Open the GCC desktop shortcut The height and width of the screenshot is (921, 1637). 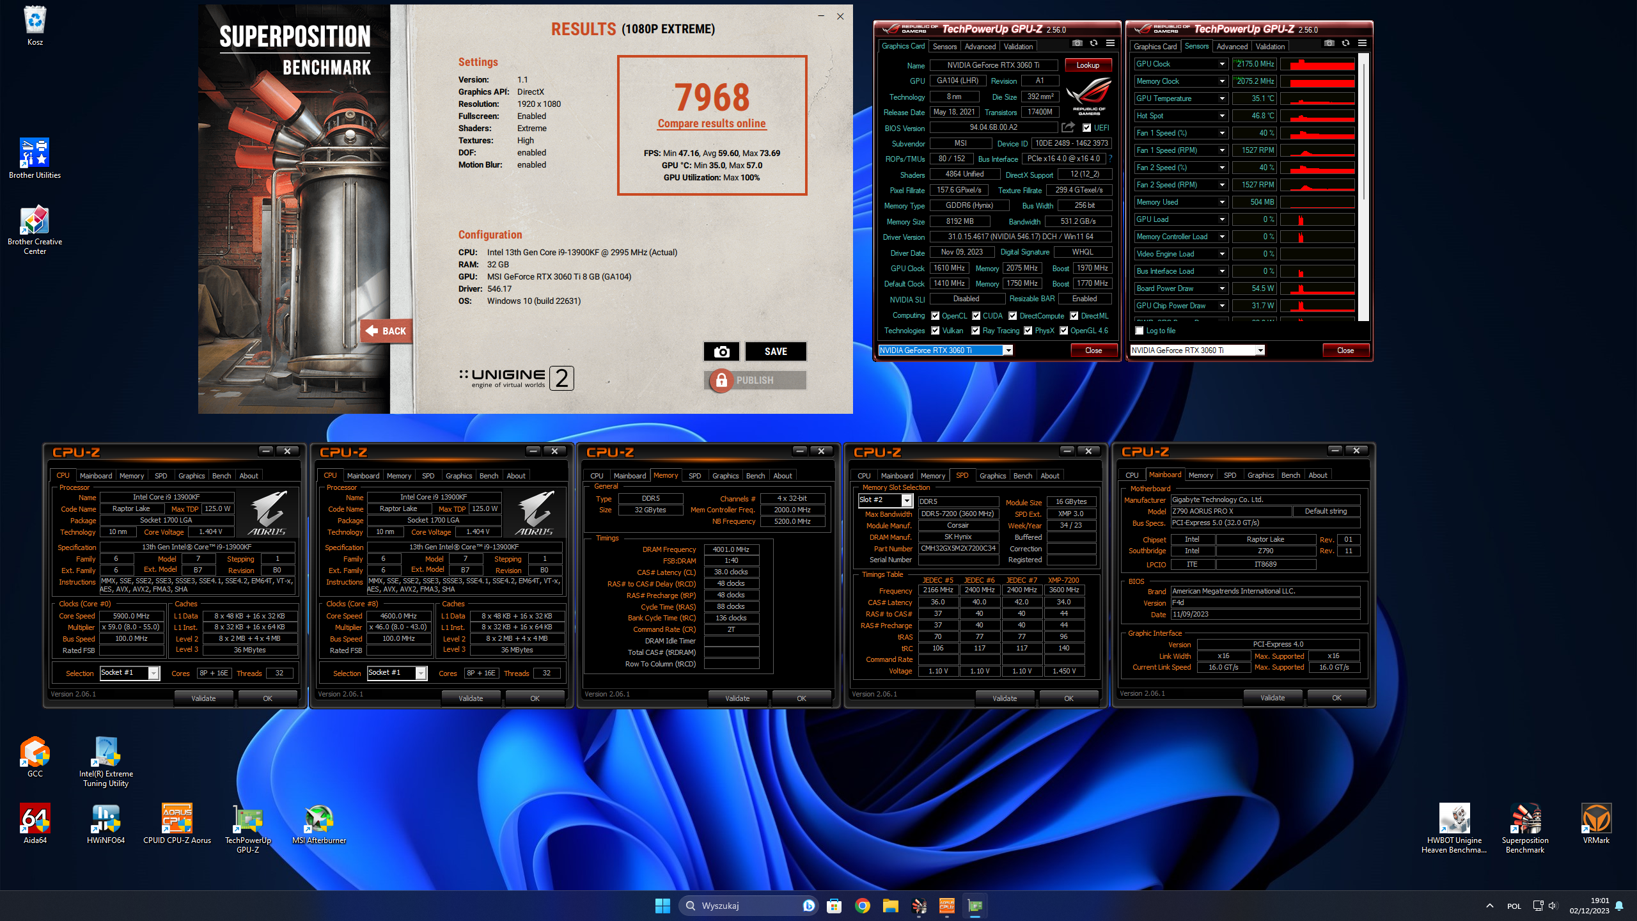pos(35,757)
